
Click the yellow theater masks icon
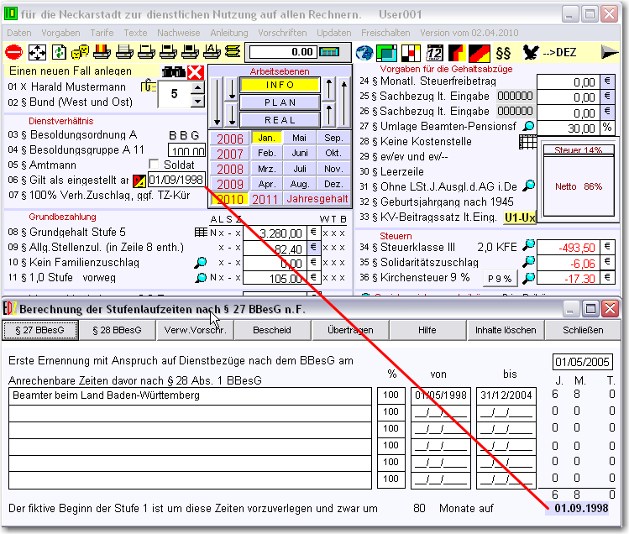[x=81, y=52]
